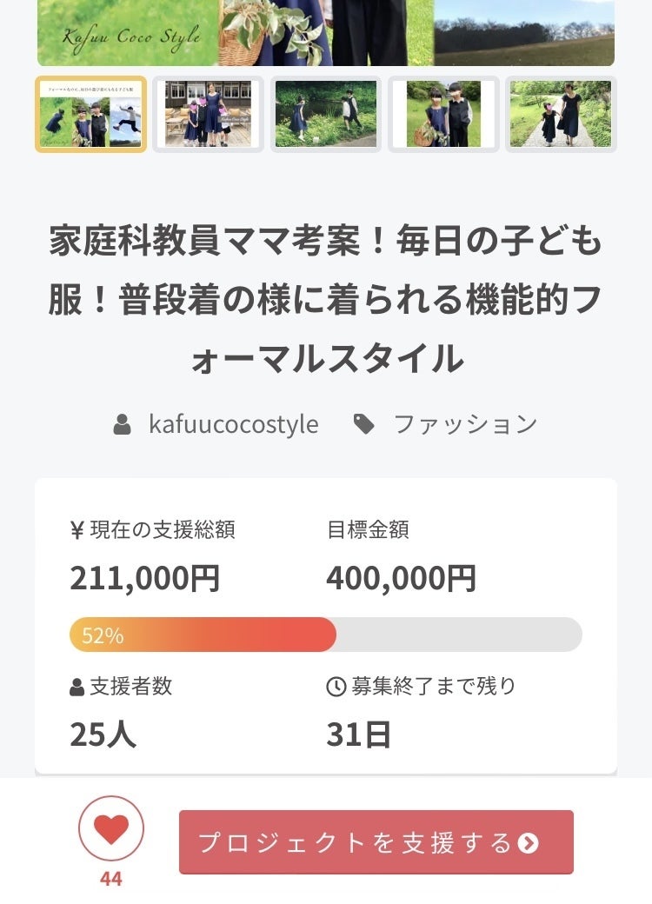Click the clock icon beside 募集終了まで残り
652x904 pixels.
336,687
